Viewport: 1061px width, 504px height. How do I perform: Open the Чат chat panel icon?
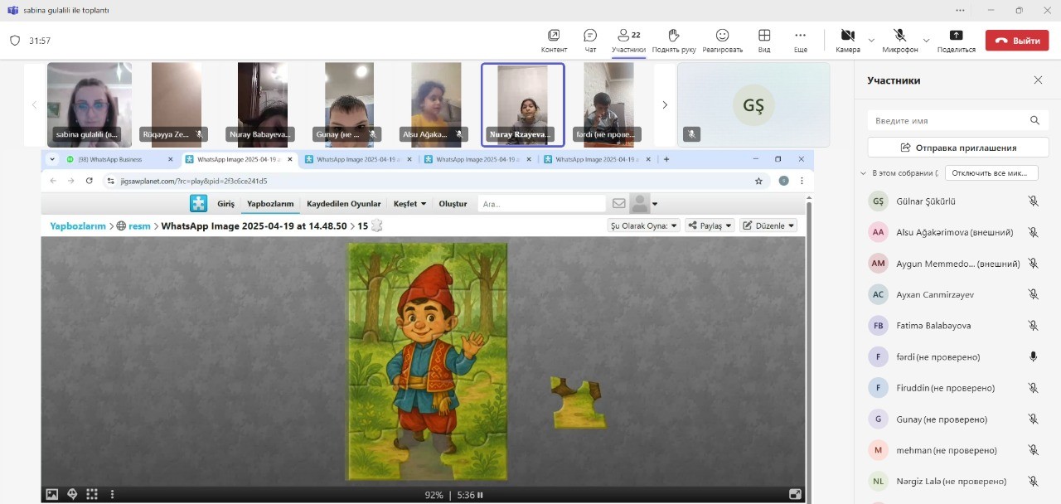(590, 36)
